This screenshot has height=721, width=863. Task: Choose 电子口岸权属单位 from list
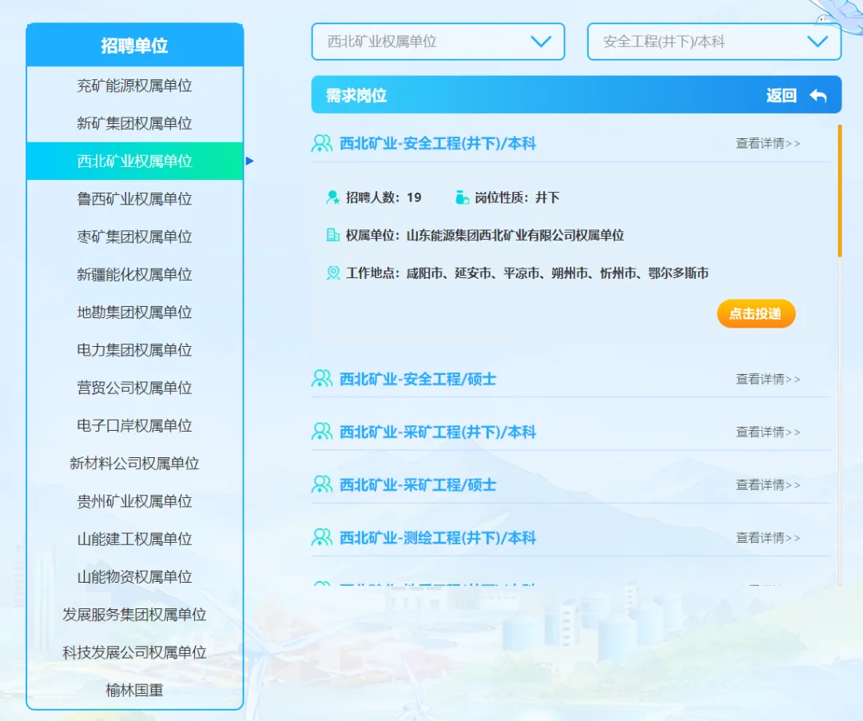point(135,425)
